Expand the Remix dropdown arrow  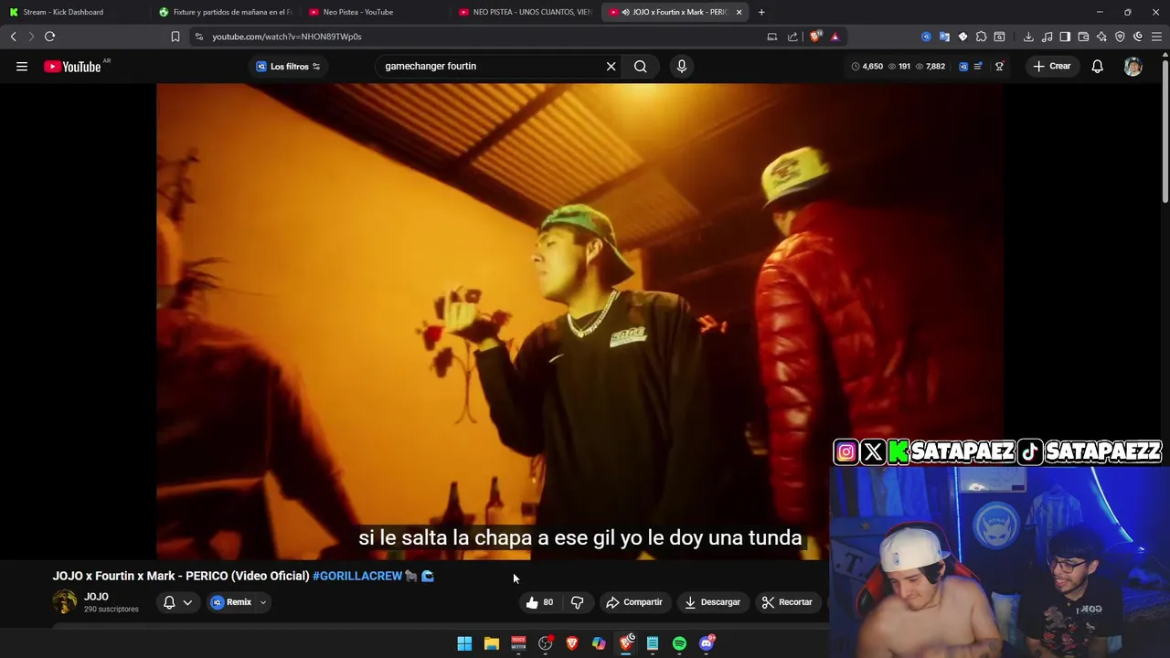tap(263, 602)
